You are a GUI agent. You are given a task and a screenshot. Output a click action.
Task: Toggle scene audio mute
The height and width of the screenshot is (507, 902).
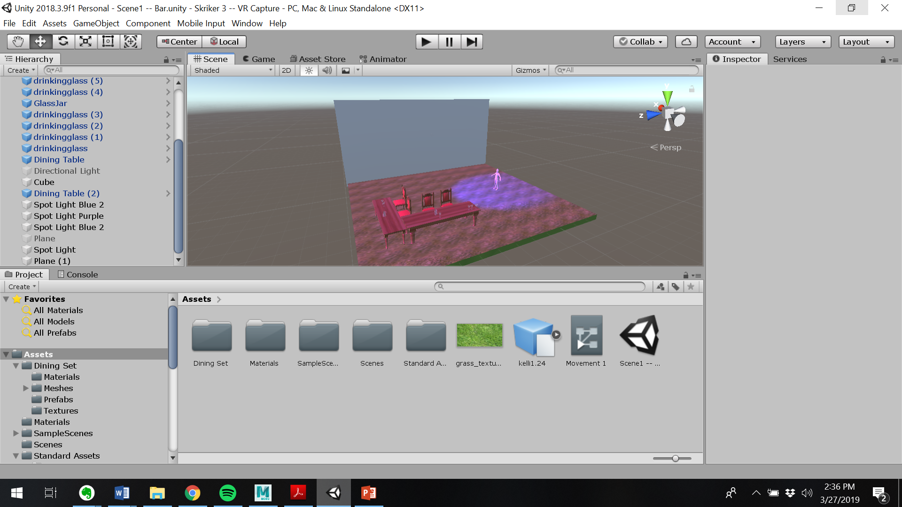[327, 70]
